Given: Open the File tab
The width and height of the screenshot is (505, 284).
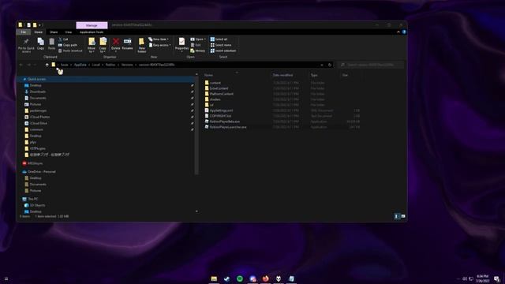Looking at the screenshot, I should (x=24, y=32).
